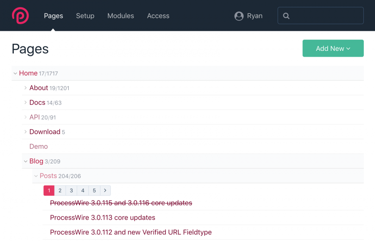
Task: Select the Home page link
Action: (28, 73)
